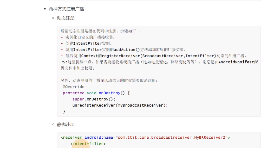Click the filled bullet before '两种方式注册广播'

pos(45,9)
